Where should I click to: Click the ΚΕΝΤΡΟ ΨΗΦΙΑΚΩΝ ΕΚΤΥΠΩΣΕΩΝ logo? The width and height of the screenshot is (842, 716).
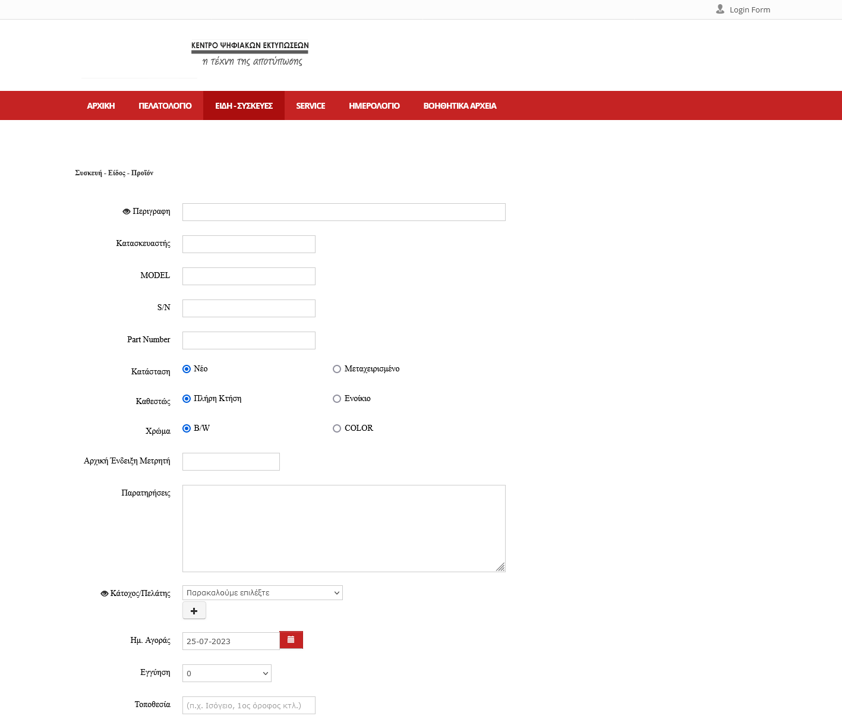point(250,53)
